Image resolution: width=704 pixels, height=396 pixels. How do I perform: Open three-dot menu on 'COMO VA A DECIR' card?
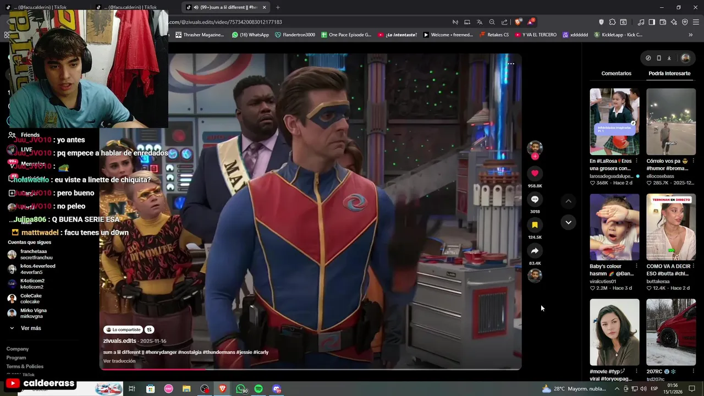coord(693,266)
